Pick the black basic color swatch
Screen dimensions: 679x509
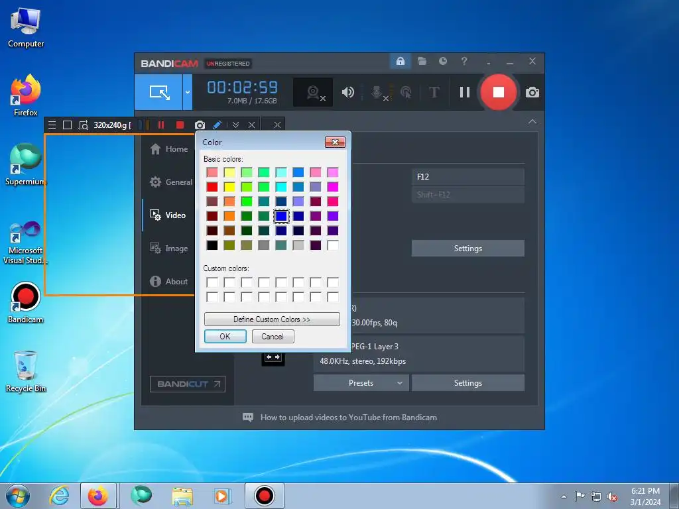coord(212,245)
